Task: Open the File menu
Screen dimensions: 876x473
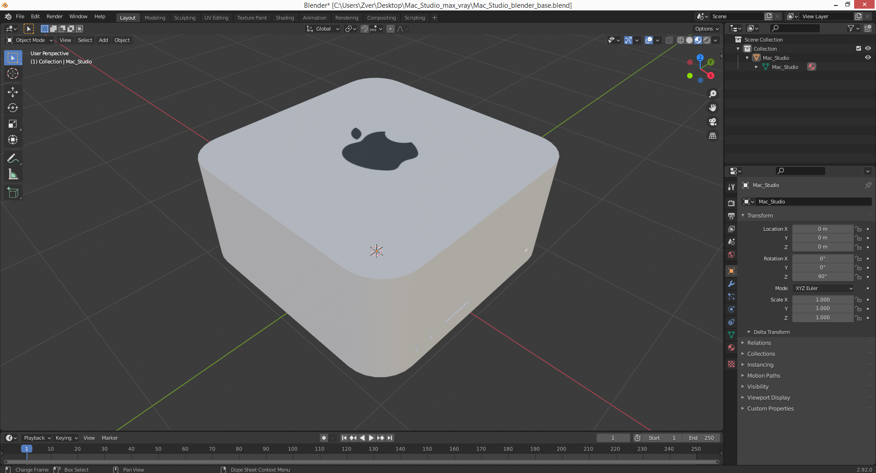Action: coord(20,16)
